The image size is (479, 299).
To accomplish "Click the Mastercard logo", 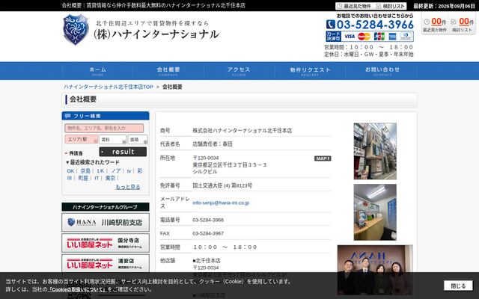I will [364, 37].
